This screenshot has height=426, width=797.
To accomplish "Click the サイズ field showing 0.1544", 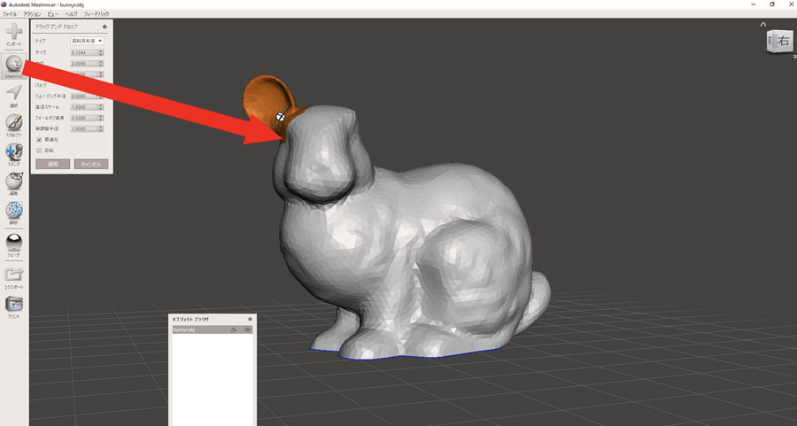I will pos(87,52).
